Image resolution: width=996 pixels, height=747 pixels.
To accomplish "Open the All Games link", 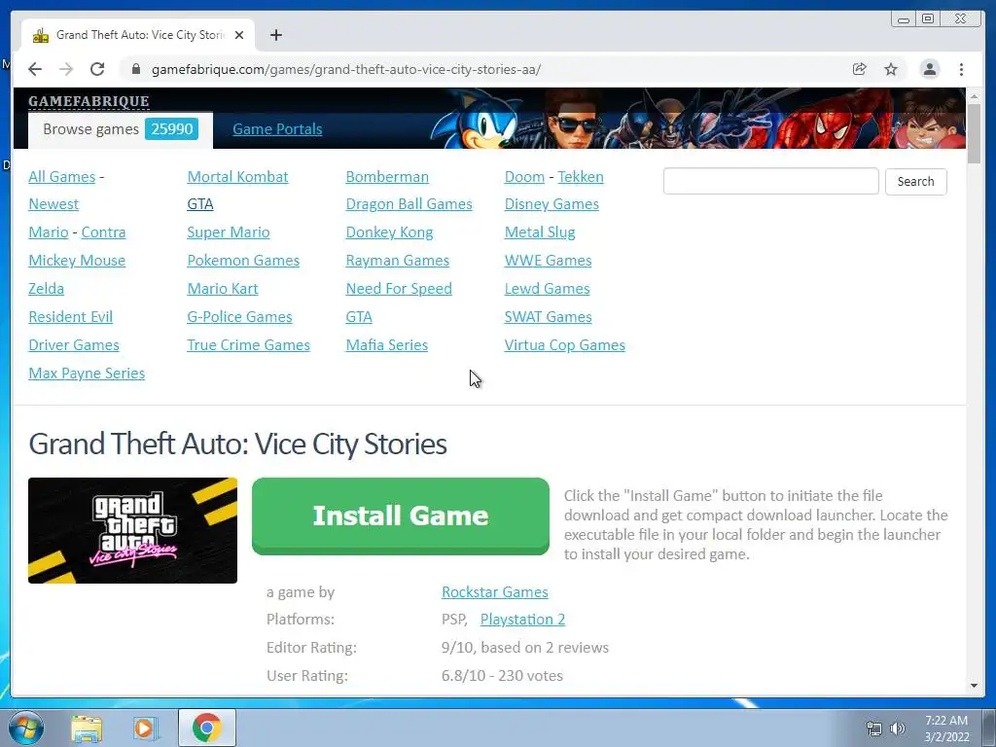I will click(61, 177).
